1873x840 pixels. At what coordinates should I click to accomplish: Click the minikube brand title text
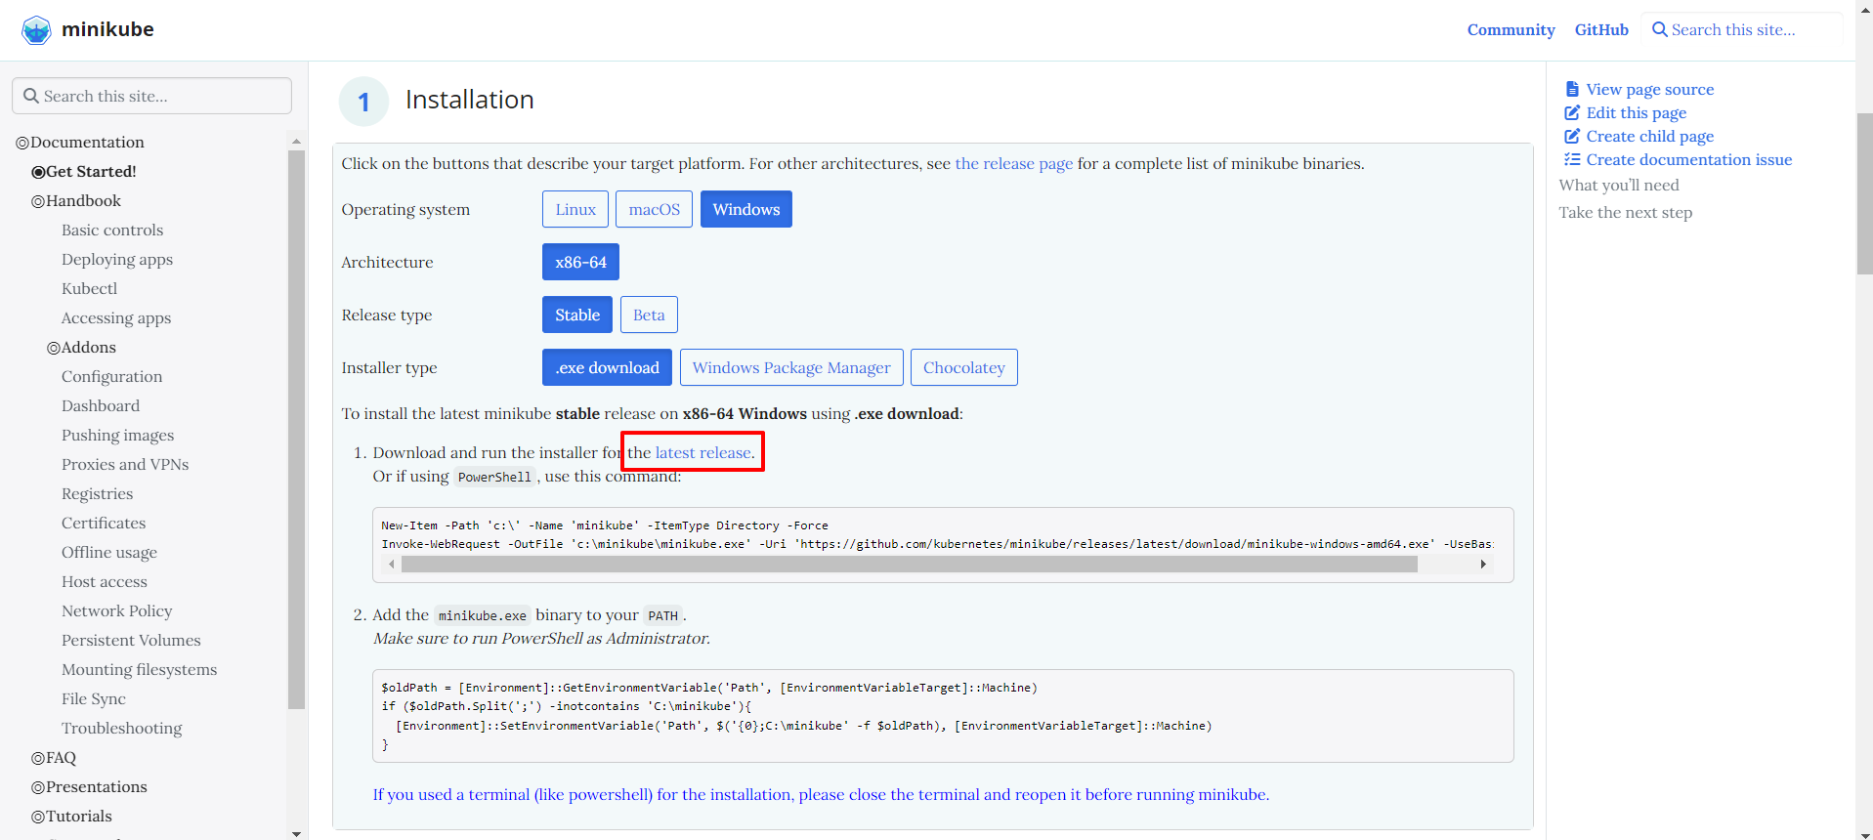point(107,29)
